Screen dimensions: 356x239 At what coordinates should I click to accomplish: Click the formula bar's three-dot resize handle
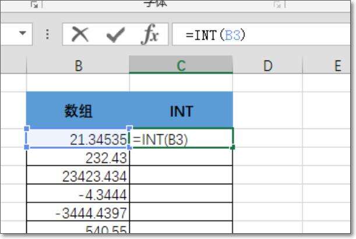coord(47,34)
